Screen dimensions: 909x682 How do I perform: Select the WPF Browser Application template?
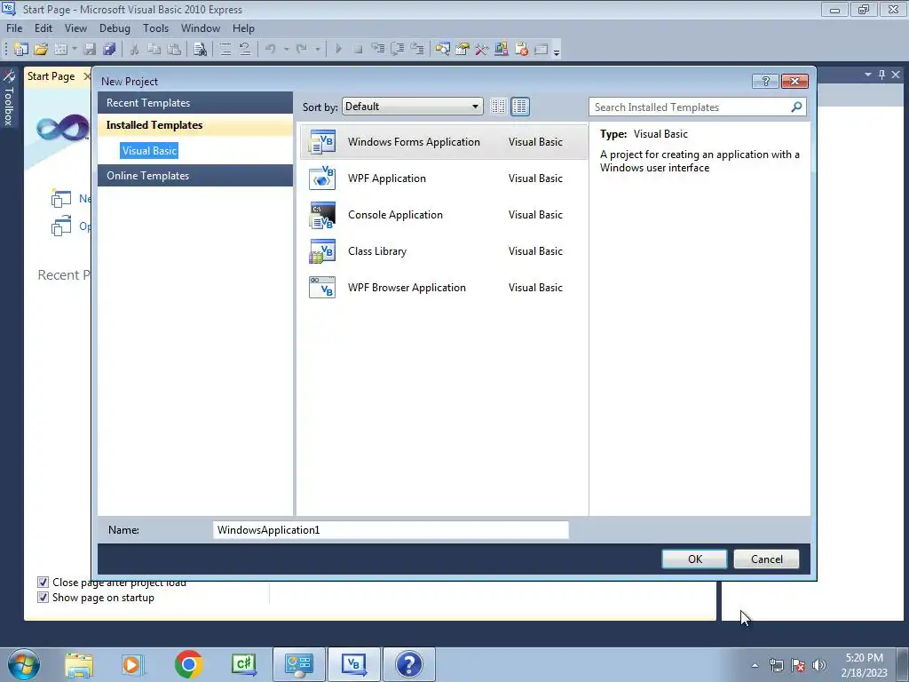pos(444,288)
